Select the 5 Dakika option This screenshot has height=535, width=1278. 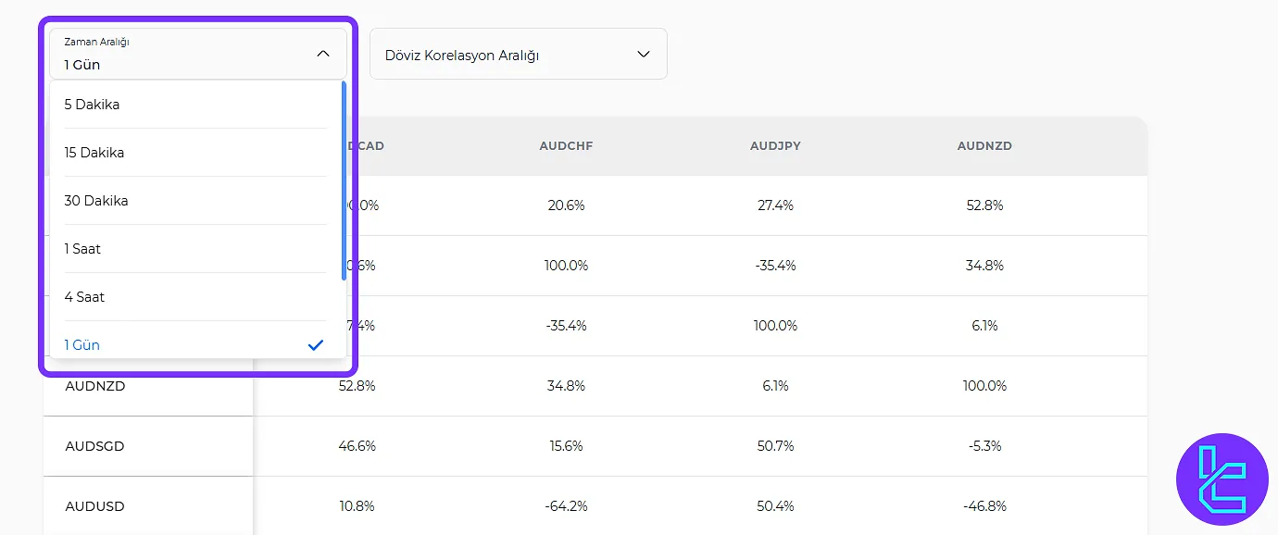point(92,105)
